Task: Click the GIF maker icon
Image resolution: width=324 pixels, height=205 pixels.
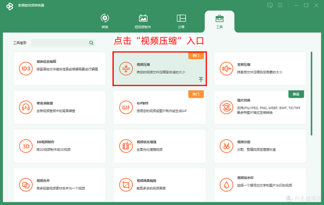Action: (126, 107)
